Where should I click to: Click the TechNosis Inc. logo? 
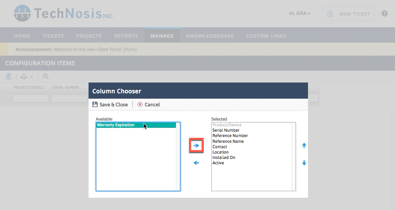tap(64, 13)
